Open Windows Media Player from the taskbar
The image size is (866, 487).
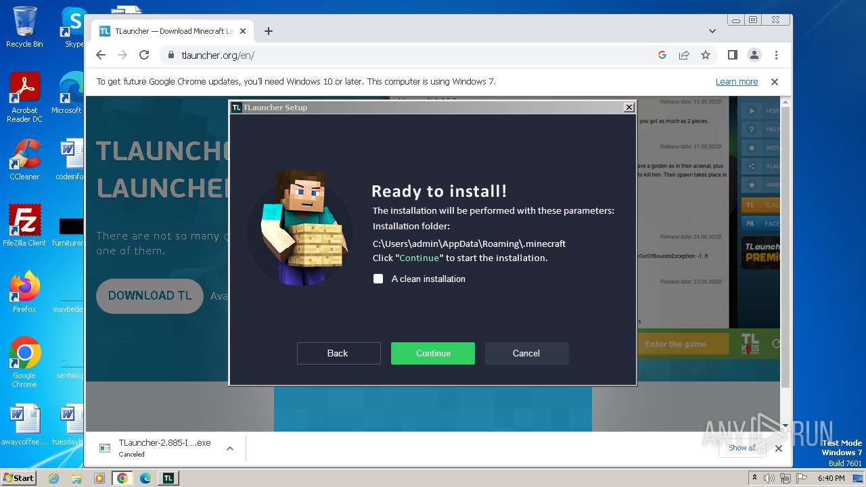pyautogui.click(x=99, y=478)
